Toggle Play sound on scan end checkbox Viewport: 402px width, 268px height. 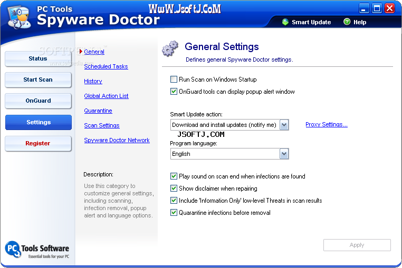click(x=174, y=176)
